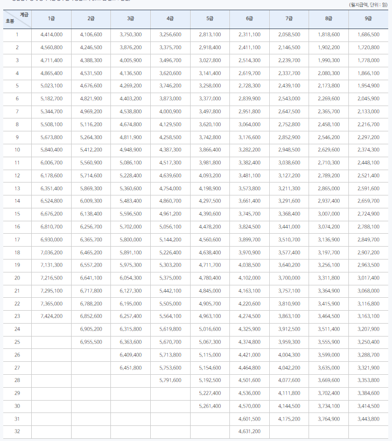Click the value 4,175,200
Screen dimensions: 392x441
click(289, 419)
